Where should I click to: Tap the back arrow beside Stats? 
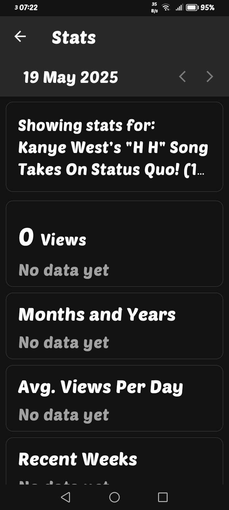point(20,37)
